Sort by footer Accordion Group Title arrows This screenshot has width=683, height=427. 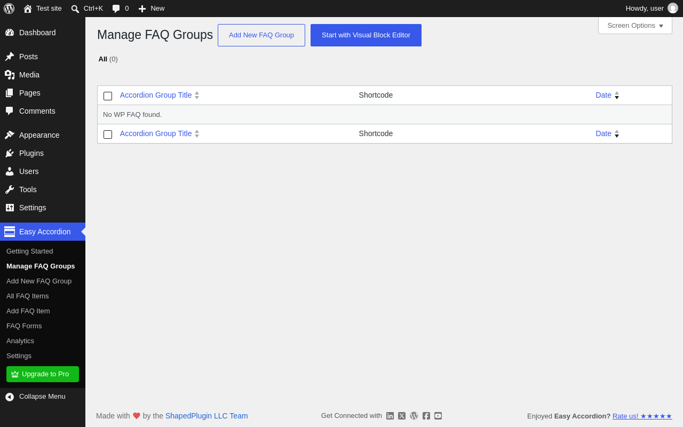click(197, 133)
